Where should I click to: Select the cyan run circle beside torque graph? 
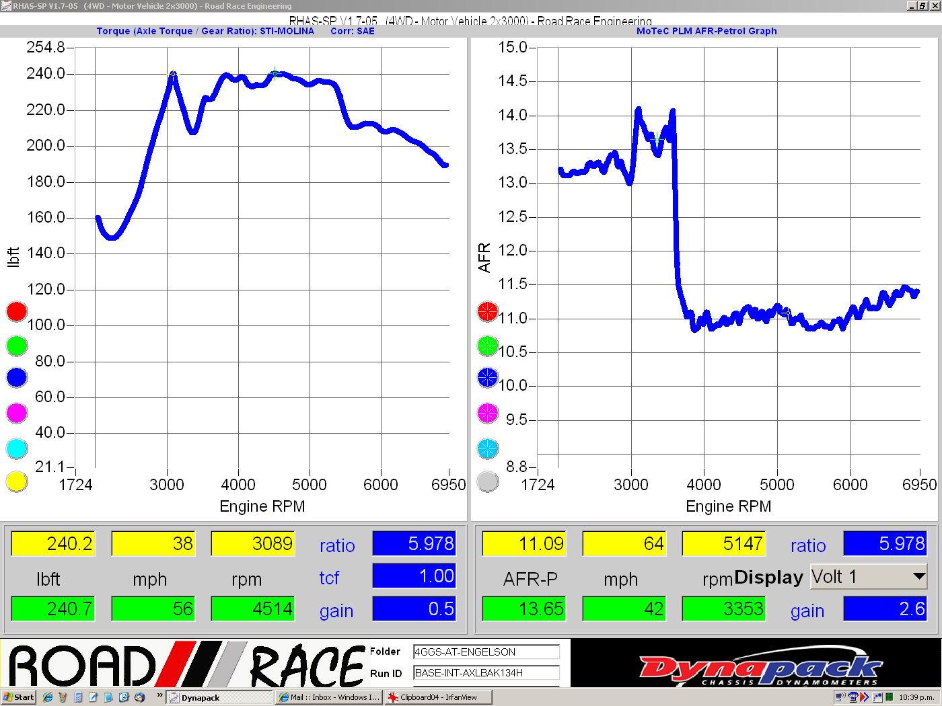pos(17,448)
